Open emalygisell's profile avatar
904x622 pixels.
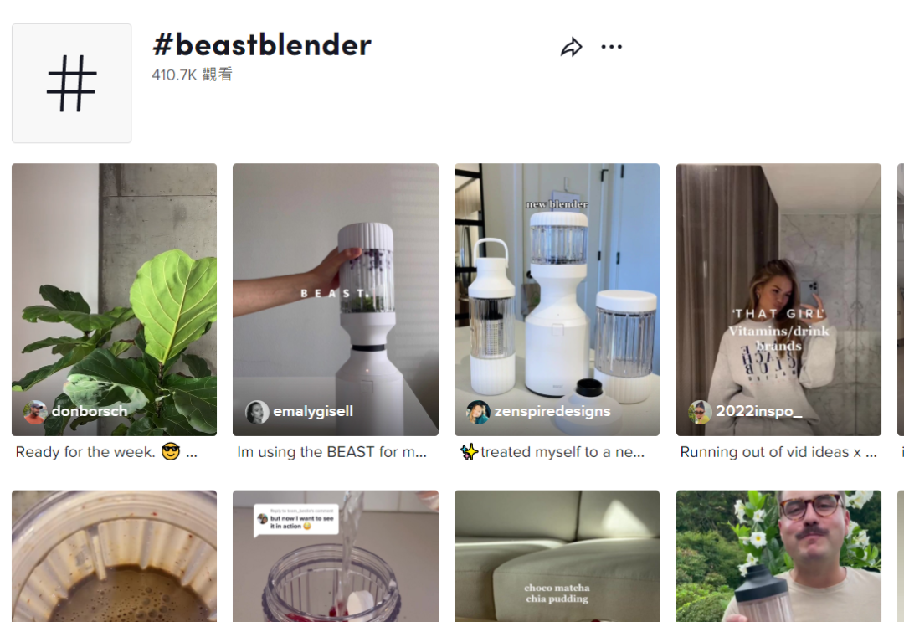click(257, 412)
